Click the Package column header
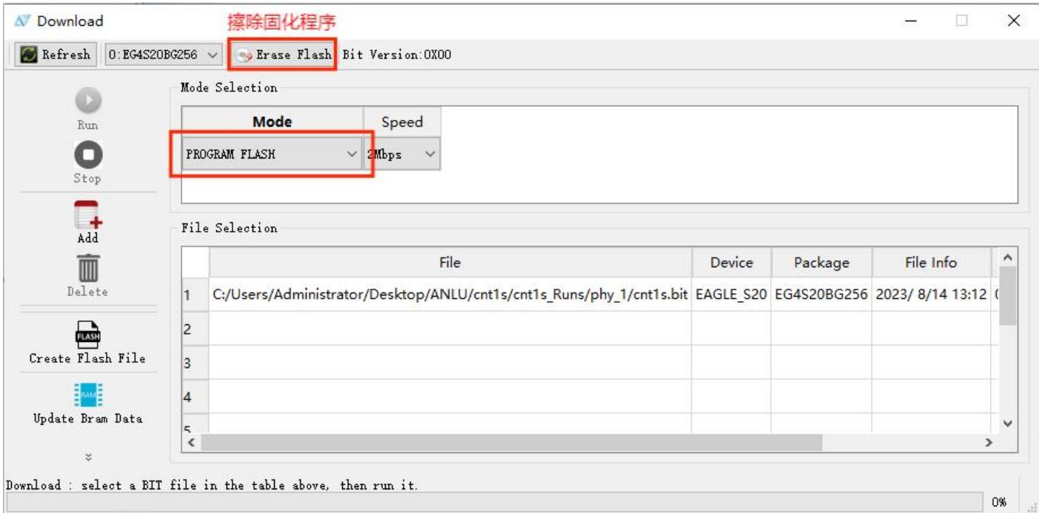The width and height of the screenshot is (1039, 513). click(821, 263)
